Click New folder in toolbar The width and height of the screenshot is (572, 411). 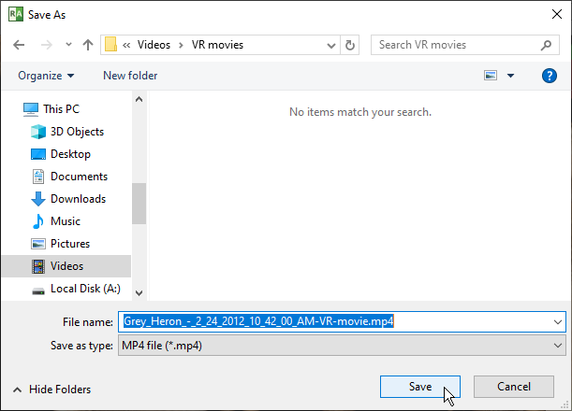pos(130,76)
